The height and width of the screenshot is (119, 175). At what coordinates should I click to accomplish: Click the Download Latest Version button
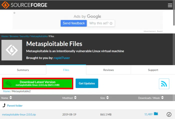[37, 83]
